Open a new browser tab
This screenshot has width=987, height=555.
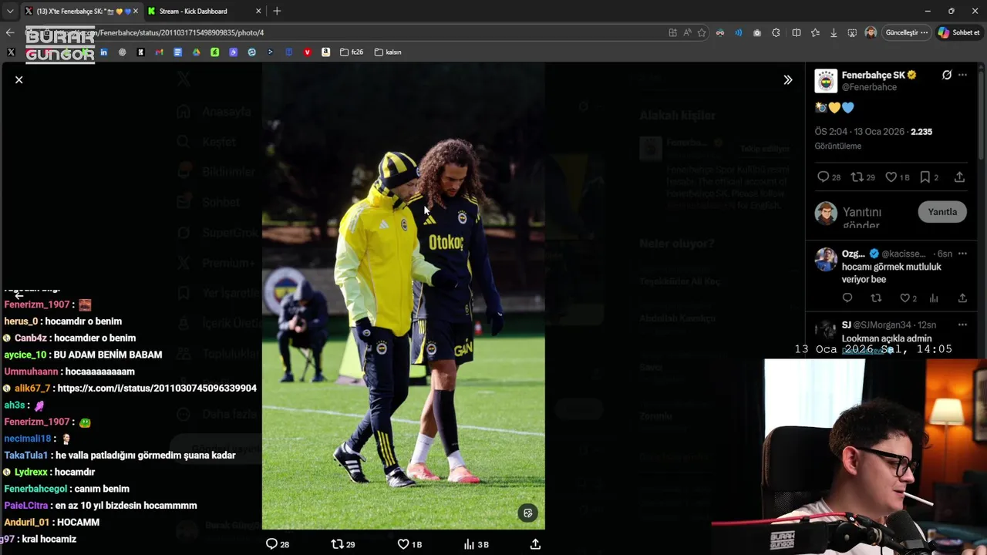click(x=277, y=11)
